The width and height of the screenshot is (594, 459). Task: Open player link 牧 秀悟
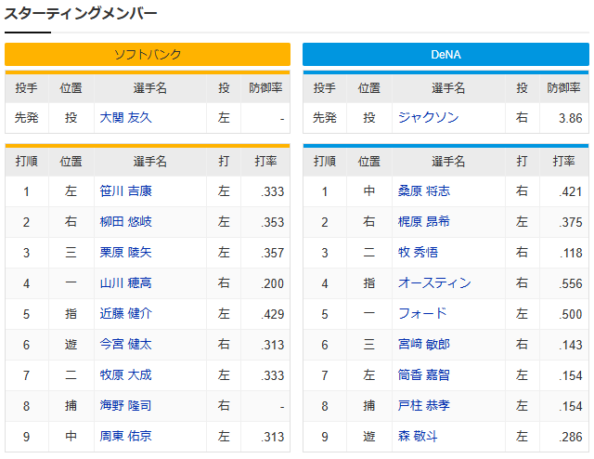pos(418,252)
